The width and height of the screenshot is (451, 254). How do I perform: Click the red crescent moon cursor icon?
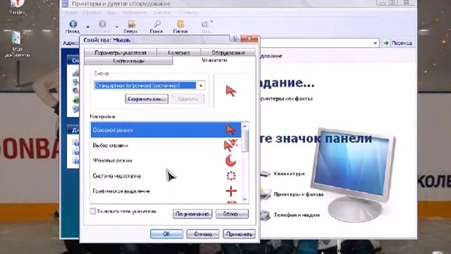tap(230, 161)
